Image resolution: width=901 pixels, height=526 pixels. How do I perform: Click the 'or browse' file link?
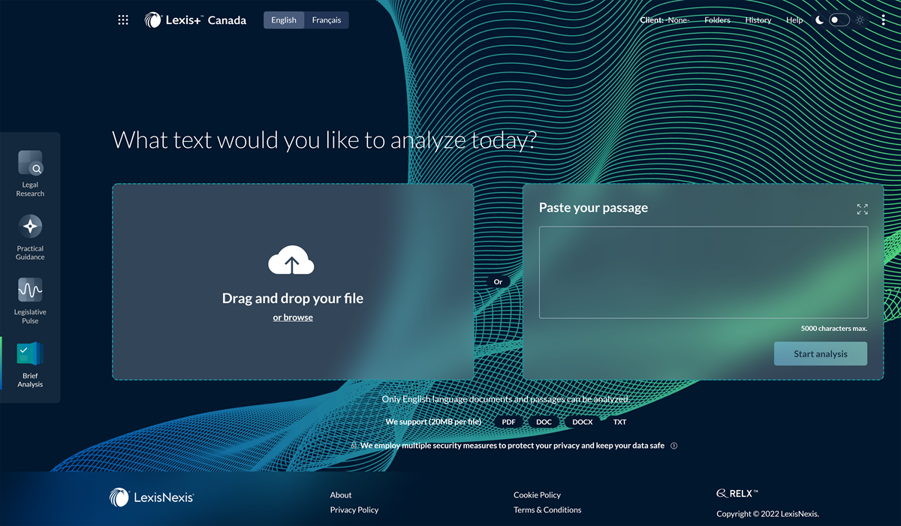pyautogui.click(x=293, y=317)
